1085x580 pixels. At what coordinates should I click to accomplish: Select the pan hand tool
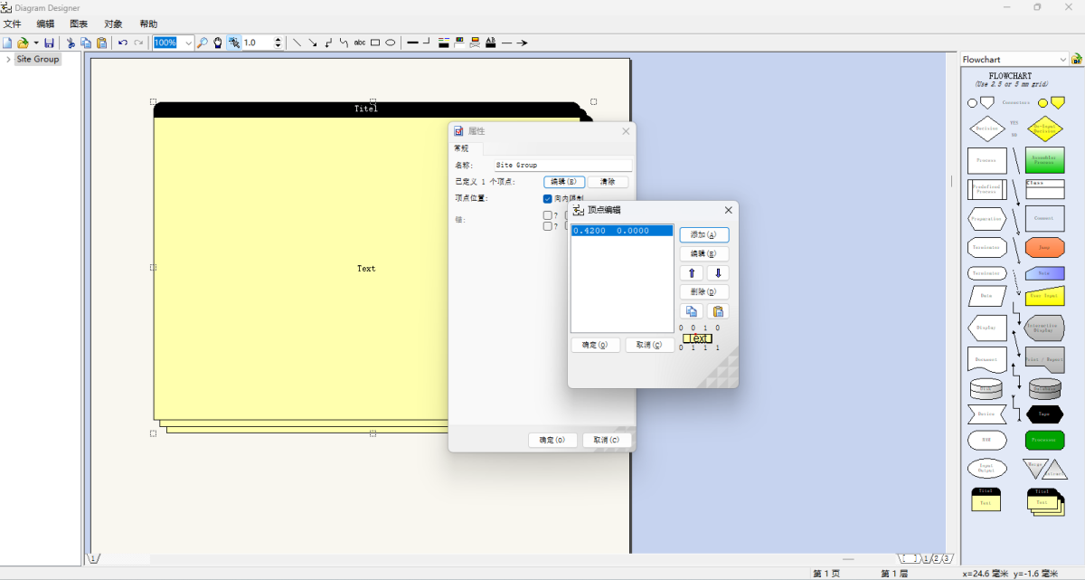pos(218,43)
